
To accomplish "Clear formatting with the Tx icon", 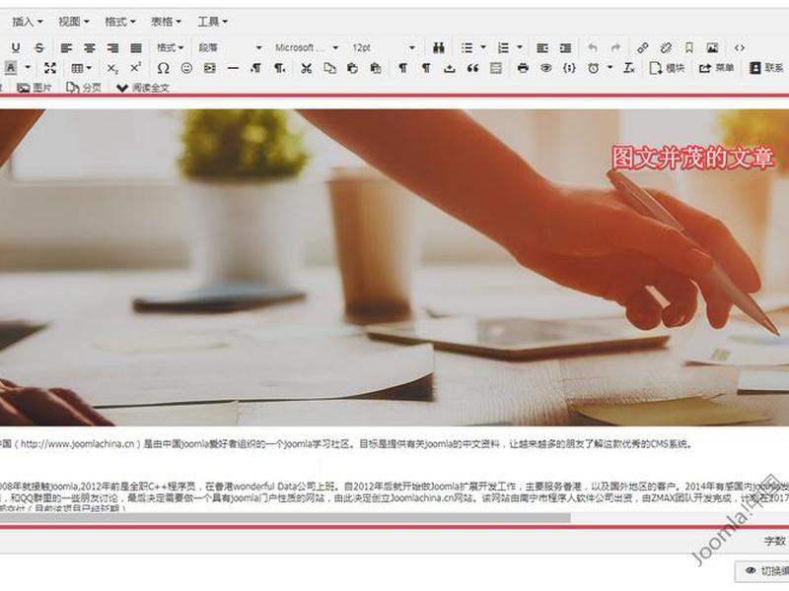I will 629,68.
